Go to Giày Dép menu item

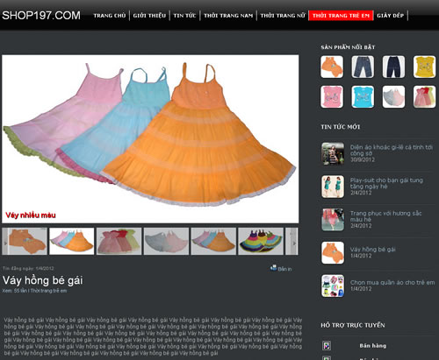pos(390,16)
